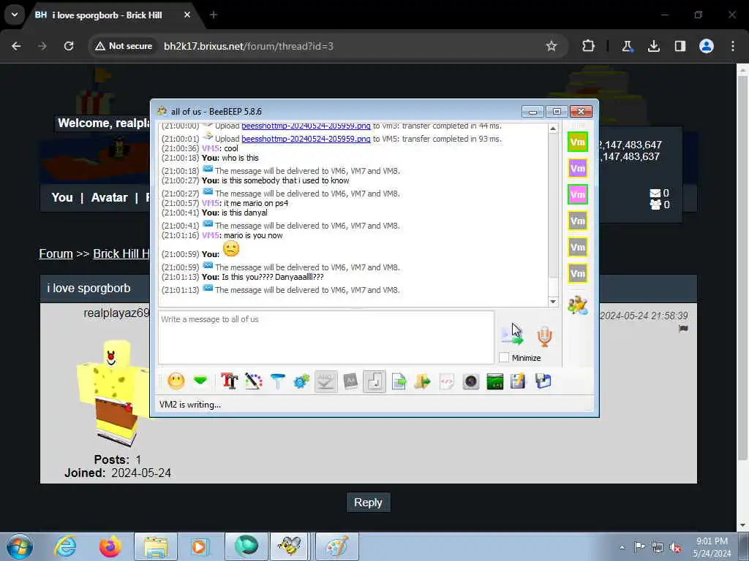The width and height of the screenshot is (749, 561).
Task: Show hidden tray icons arrow
Action: pyautogui.click(x=622, y=547)
